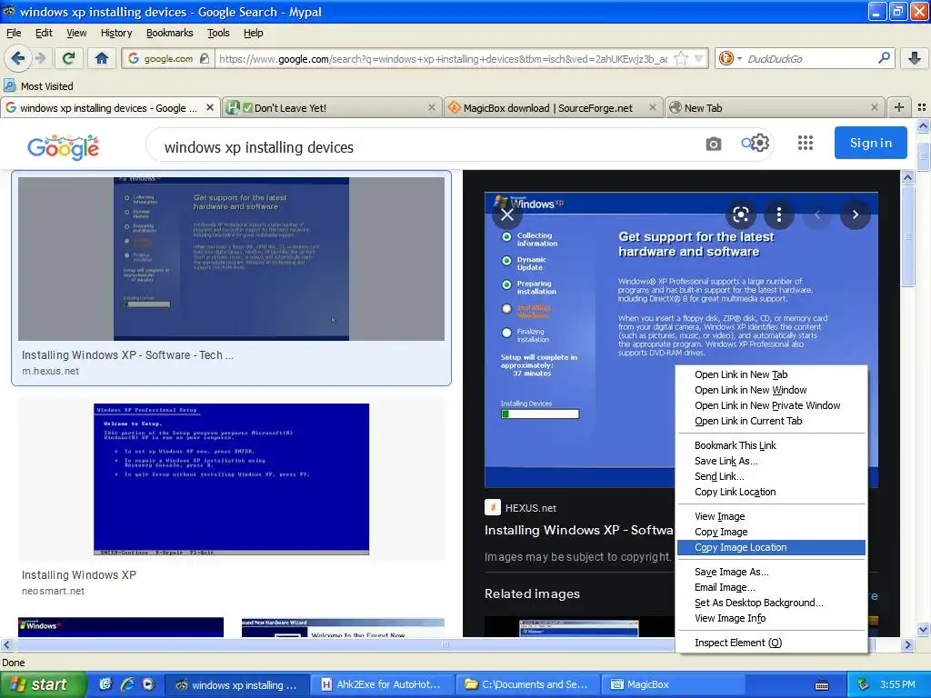Open the Tools menu
The width and height of the screenshot is (931, 698).
point(218,33)
